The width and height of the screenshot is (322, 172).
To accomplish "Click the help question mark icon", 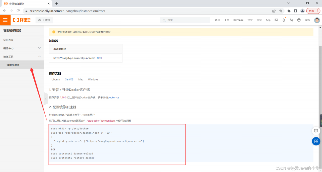I will (x=299, y=20).
